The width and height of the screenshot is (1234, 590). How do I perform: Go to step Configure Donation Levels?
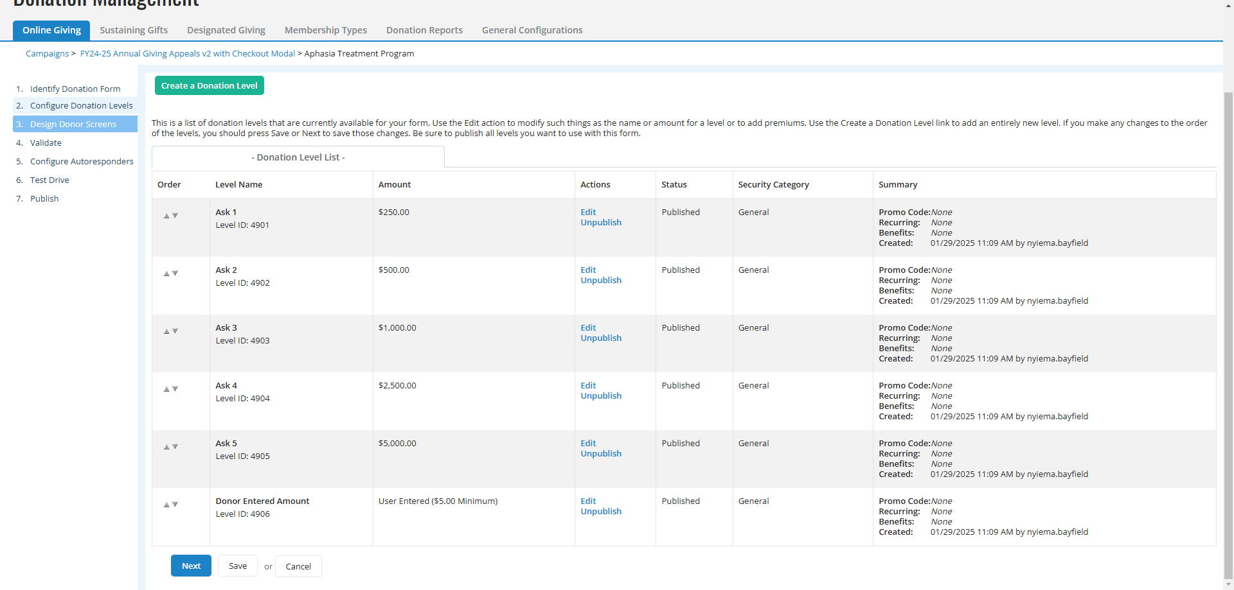(82, 105)
